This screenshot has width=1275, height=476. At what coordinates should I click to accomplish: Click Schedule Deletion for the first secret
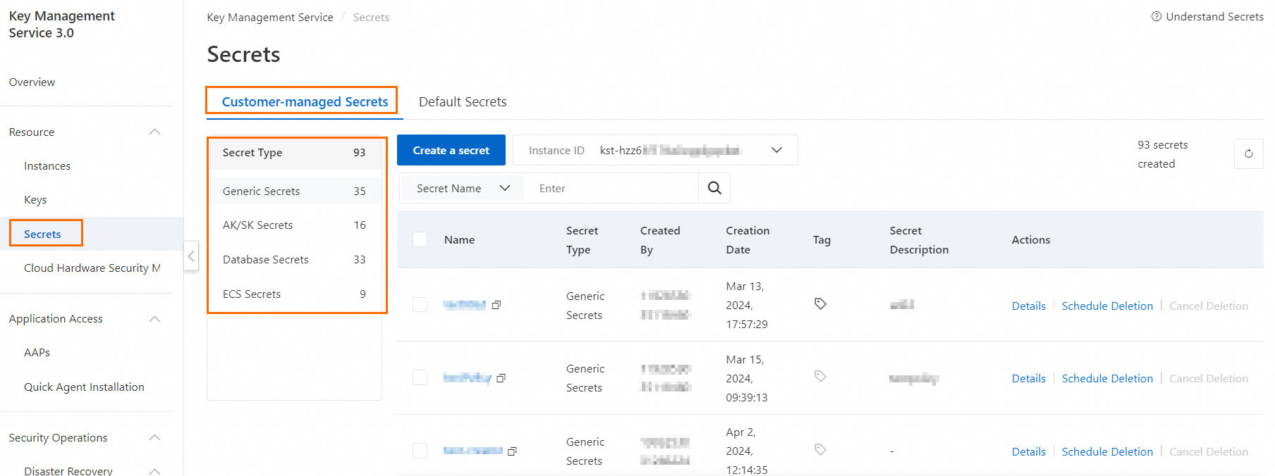[1107, 306]
